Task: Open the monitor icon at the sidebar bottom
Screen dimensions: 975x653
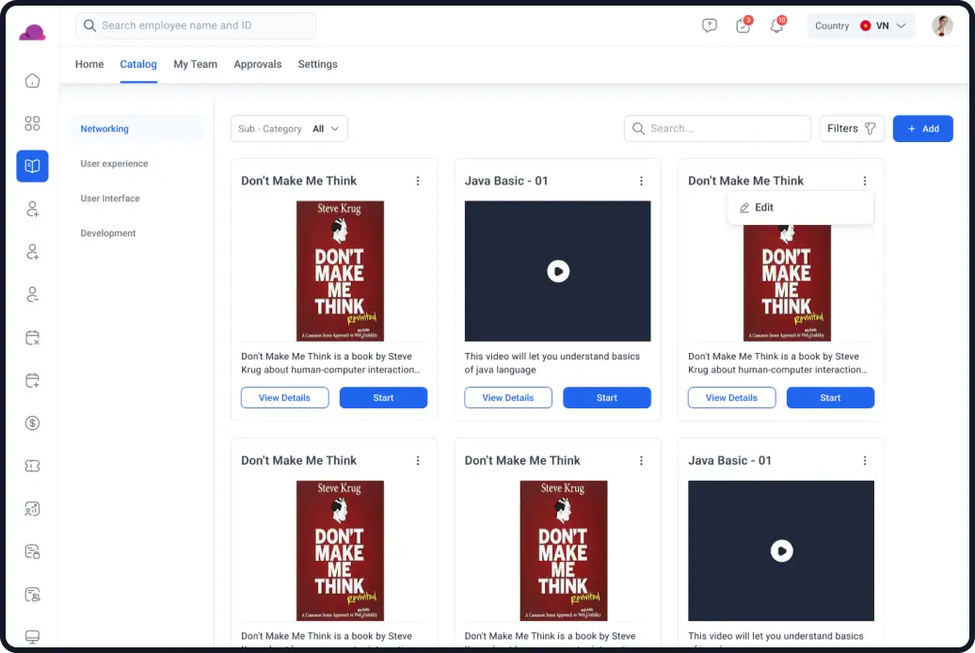Action: click(x=32, y=637)
